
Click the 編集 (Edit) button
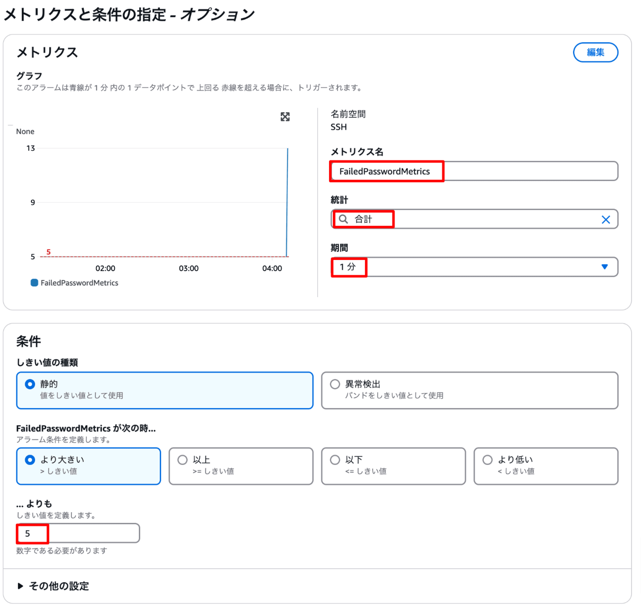595,52
